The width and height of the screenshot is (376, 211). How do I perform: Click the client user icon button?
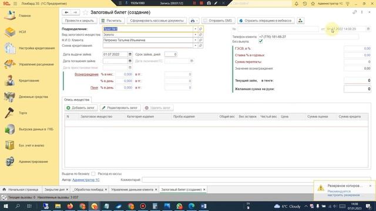click(300, 21)
